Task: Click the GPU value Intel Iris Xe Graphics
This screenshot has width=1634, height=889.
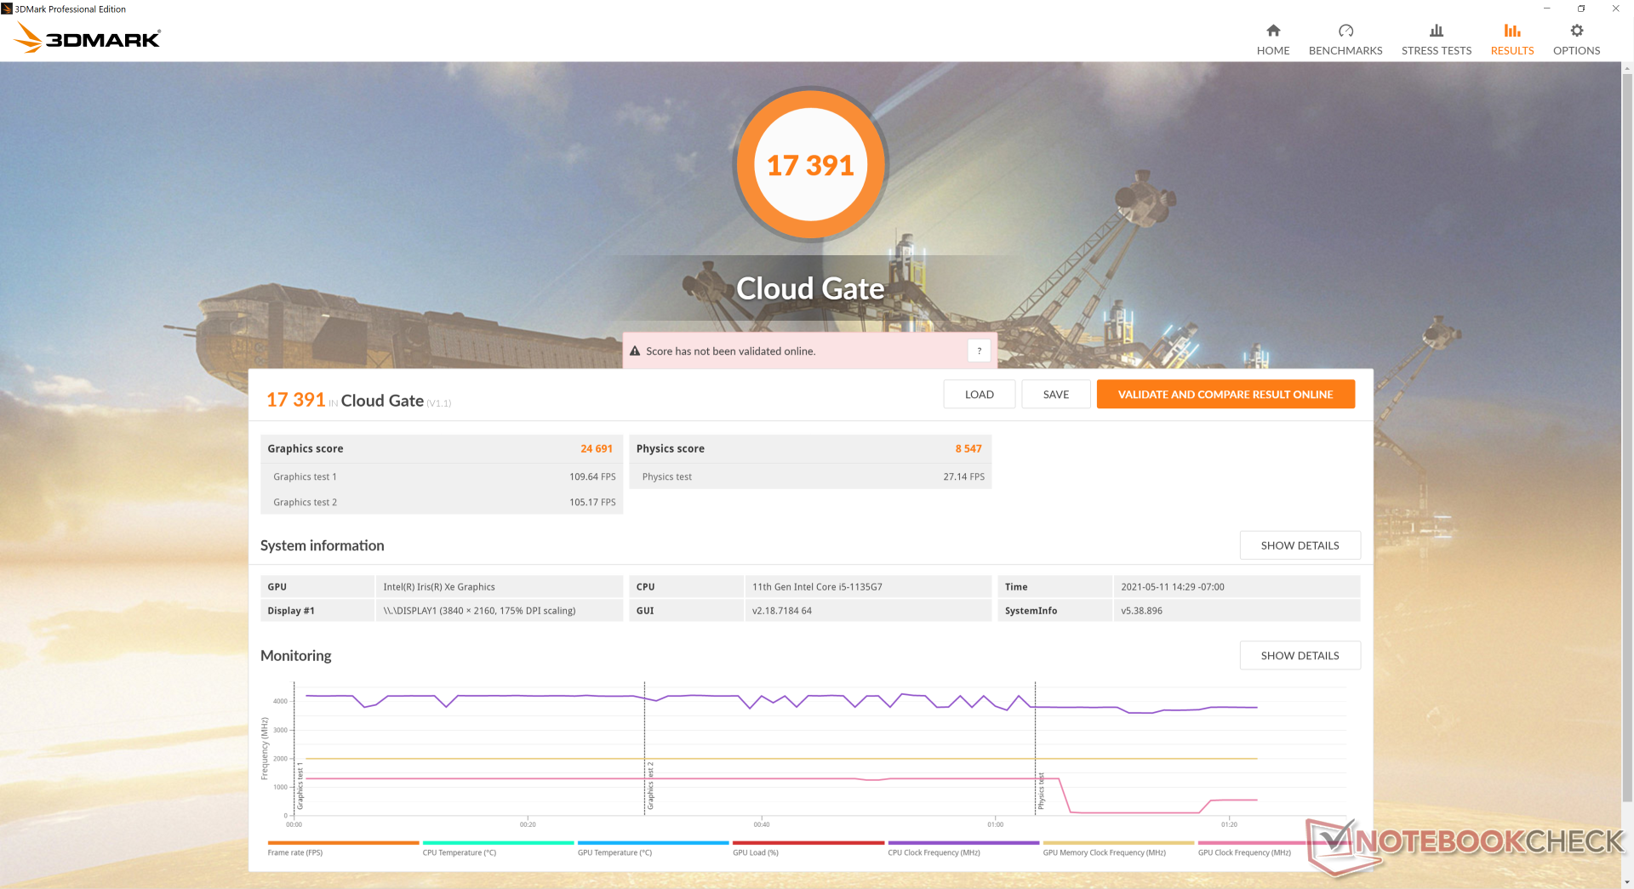Action: click(439, 587)
